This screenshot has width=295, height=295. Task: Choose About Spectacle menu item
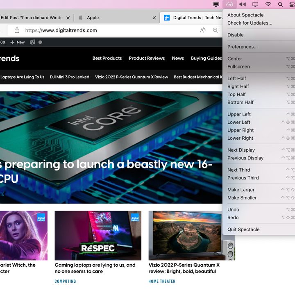tap(259, 15)
